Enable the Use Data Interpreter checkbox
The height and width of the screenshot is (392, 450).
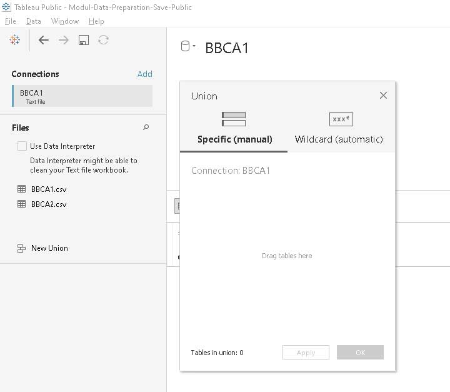point(22,146)
